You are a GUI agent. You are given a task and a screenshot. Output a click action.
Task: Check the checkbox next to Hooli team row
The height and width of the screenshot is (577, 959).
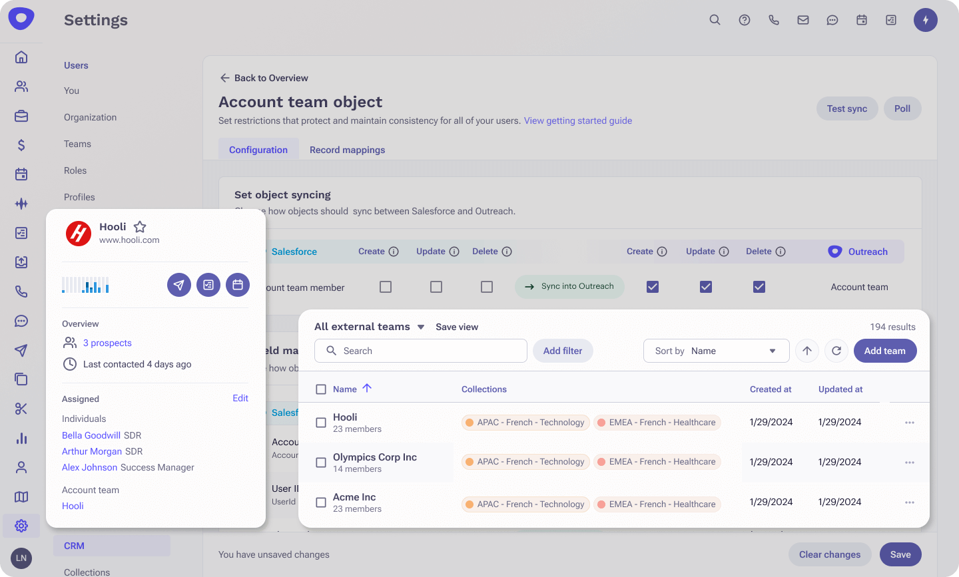pyautogui.click(x=320, y=422)
